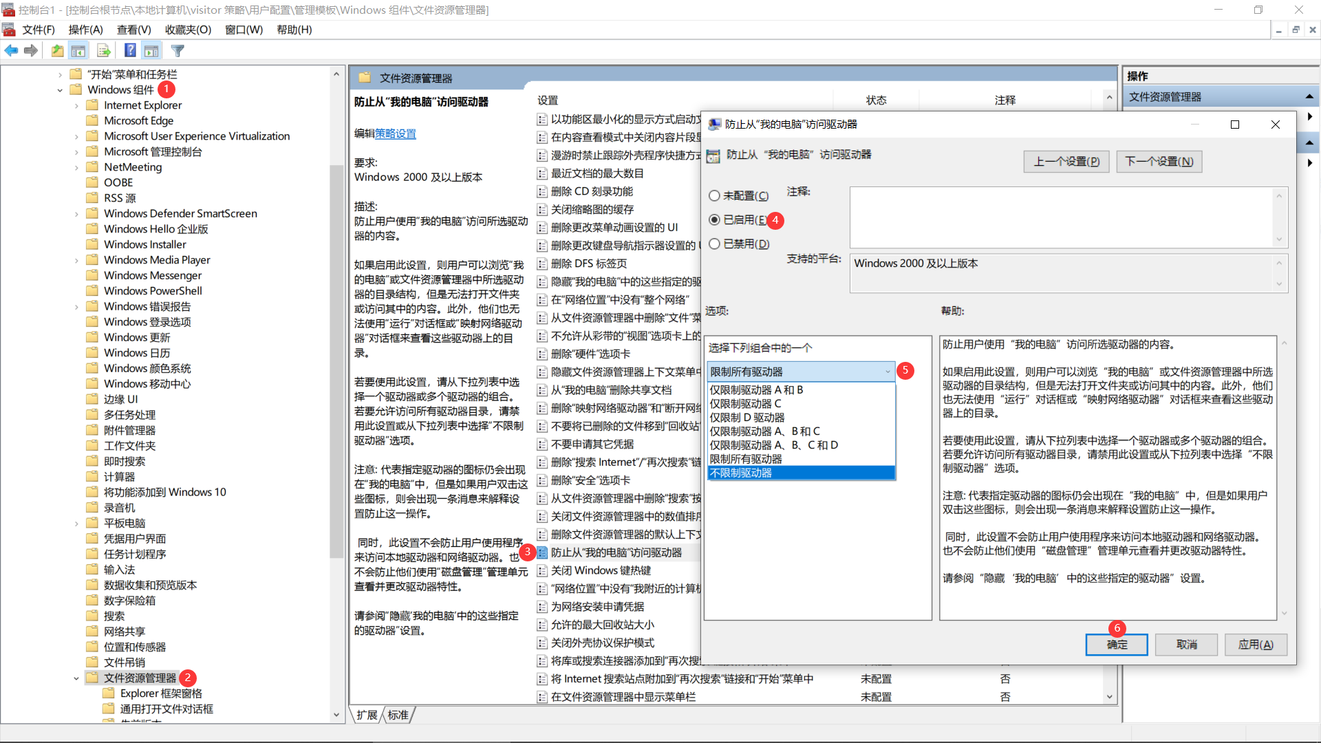Select the 未配置 radio button
The image size is (1321, 743).
click(x=714, y=196)
